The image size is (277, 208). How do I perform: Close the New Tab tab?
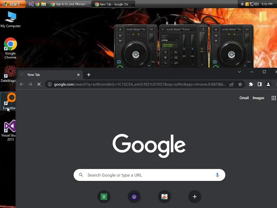point(78,75)
